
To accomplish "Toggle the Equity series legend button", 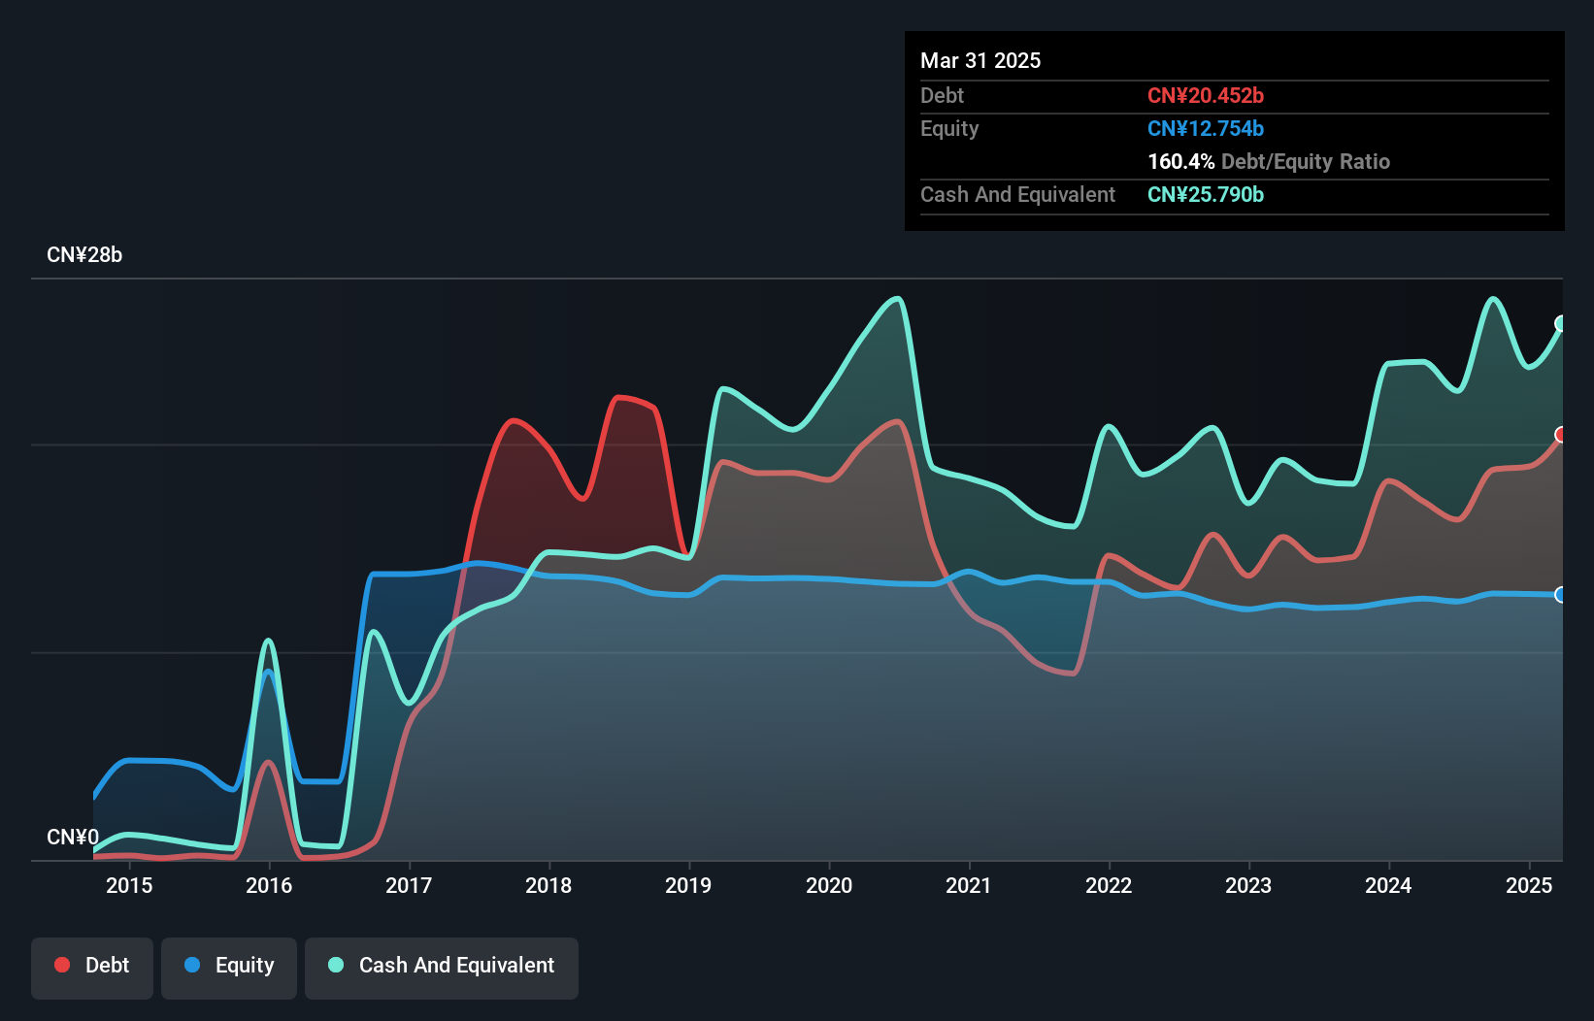I will tap(229, 968).
